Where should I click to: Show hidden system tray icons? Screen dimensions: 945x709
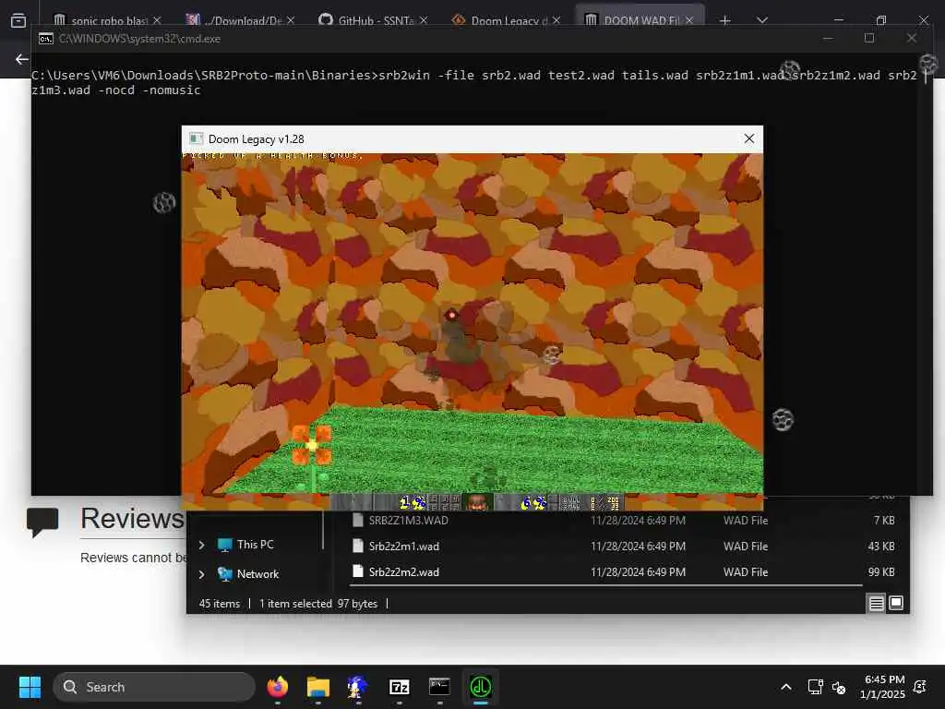(786, 687)
